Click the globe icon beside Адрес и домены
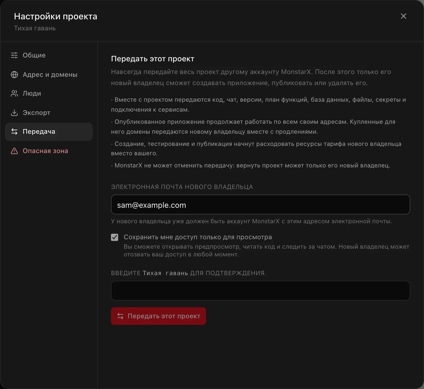 [x=14, y=75]
